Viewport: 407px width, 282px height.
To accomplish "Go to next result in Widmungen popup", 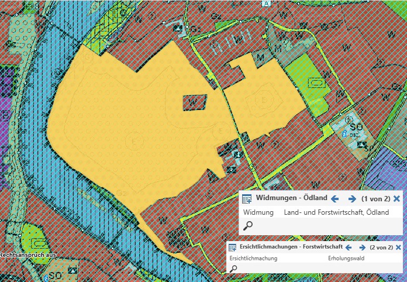I will click(351, 199).
